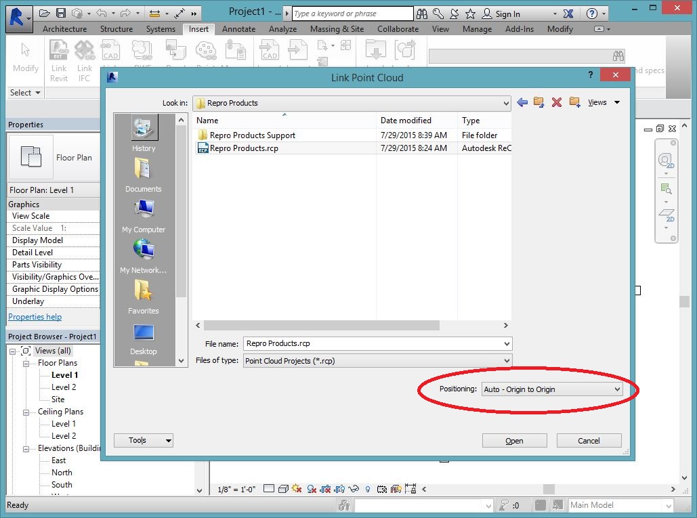Open Favorites in the places sidebar

(x=144, y=297)
